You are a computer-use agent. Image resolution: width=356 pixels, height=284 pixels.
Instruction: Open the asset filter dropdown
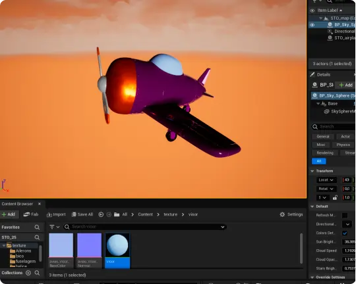click(x=54, y=227)
